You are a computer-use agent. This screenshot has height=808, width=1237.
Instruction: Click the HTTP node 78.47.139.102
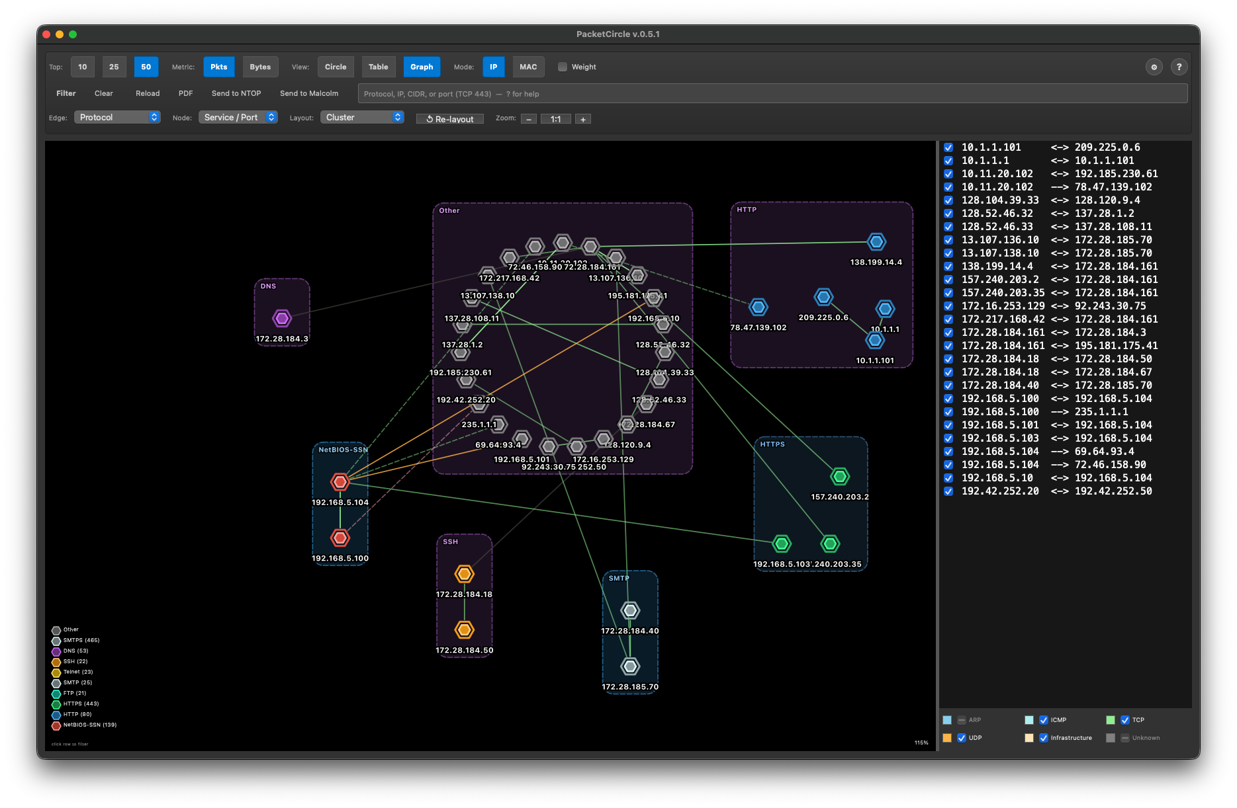[x=758, y=307]
